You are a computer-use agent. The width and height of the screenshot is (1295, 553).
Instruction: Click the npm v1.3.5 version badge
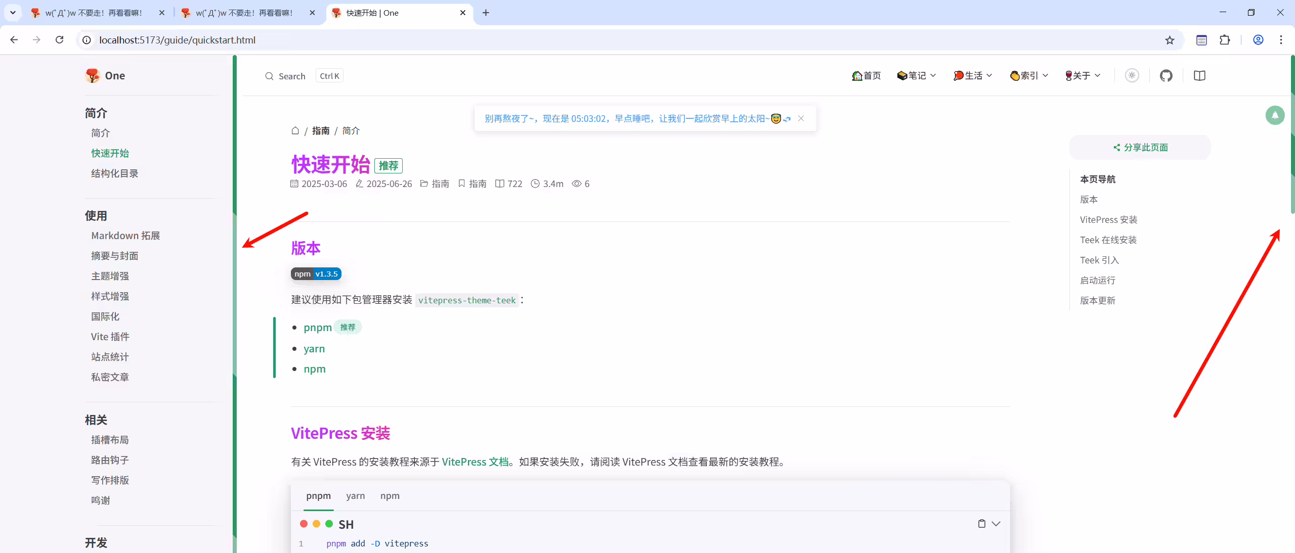tap(316, 274)
